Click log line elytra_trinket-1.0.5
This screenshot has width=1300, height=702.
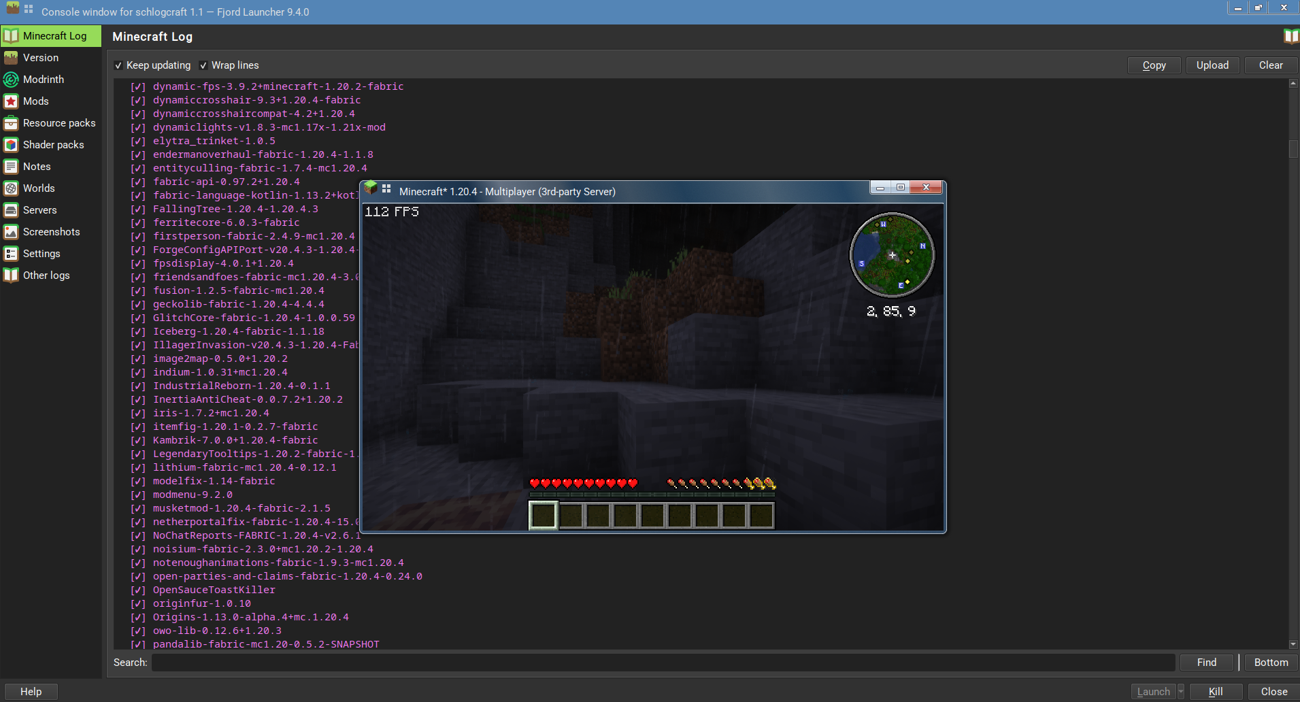pos(214,141)
